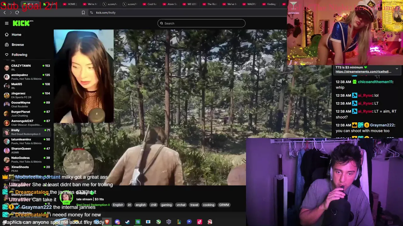Open League of Legends taskbar icon
Screen dimensions: 403x226
click(x=179, y=222)
